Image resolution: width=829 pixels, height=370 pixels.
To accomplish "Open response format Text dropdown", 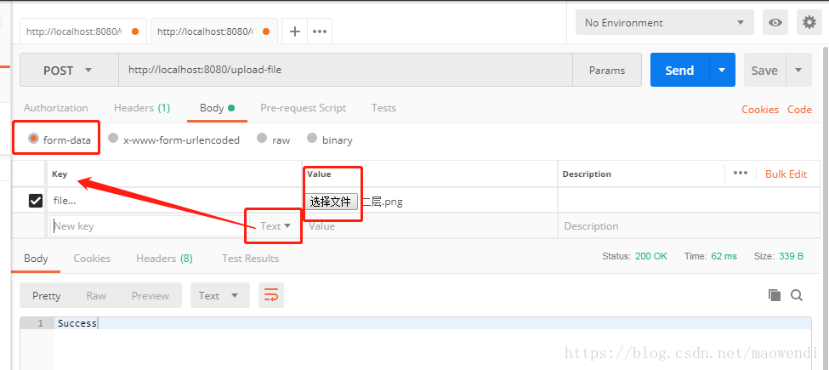I will (219, 295).
